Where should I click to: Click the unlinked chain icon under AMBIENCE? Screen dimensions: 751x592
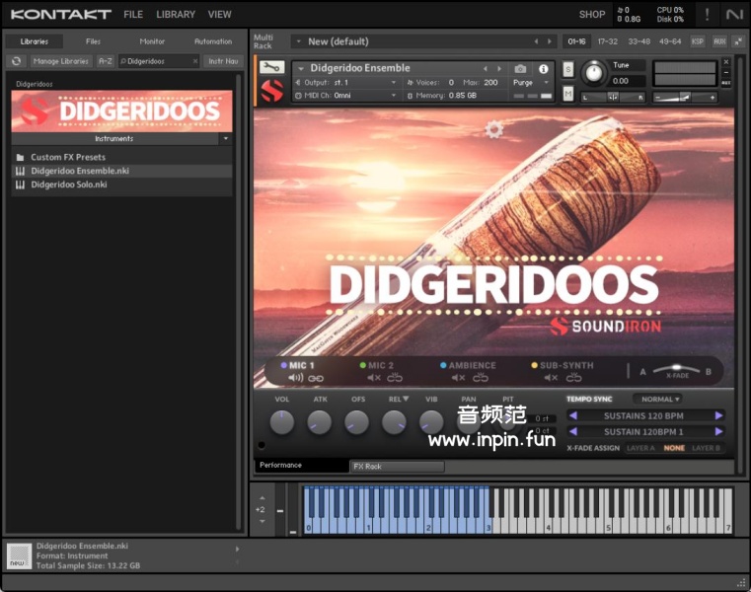pos(481,378)
